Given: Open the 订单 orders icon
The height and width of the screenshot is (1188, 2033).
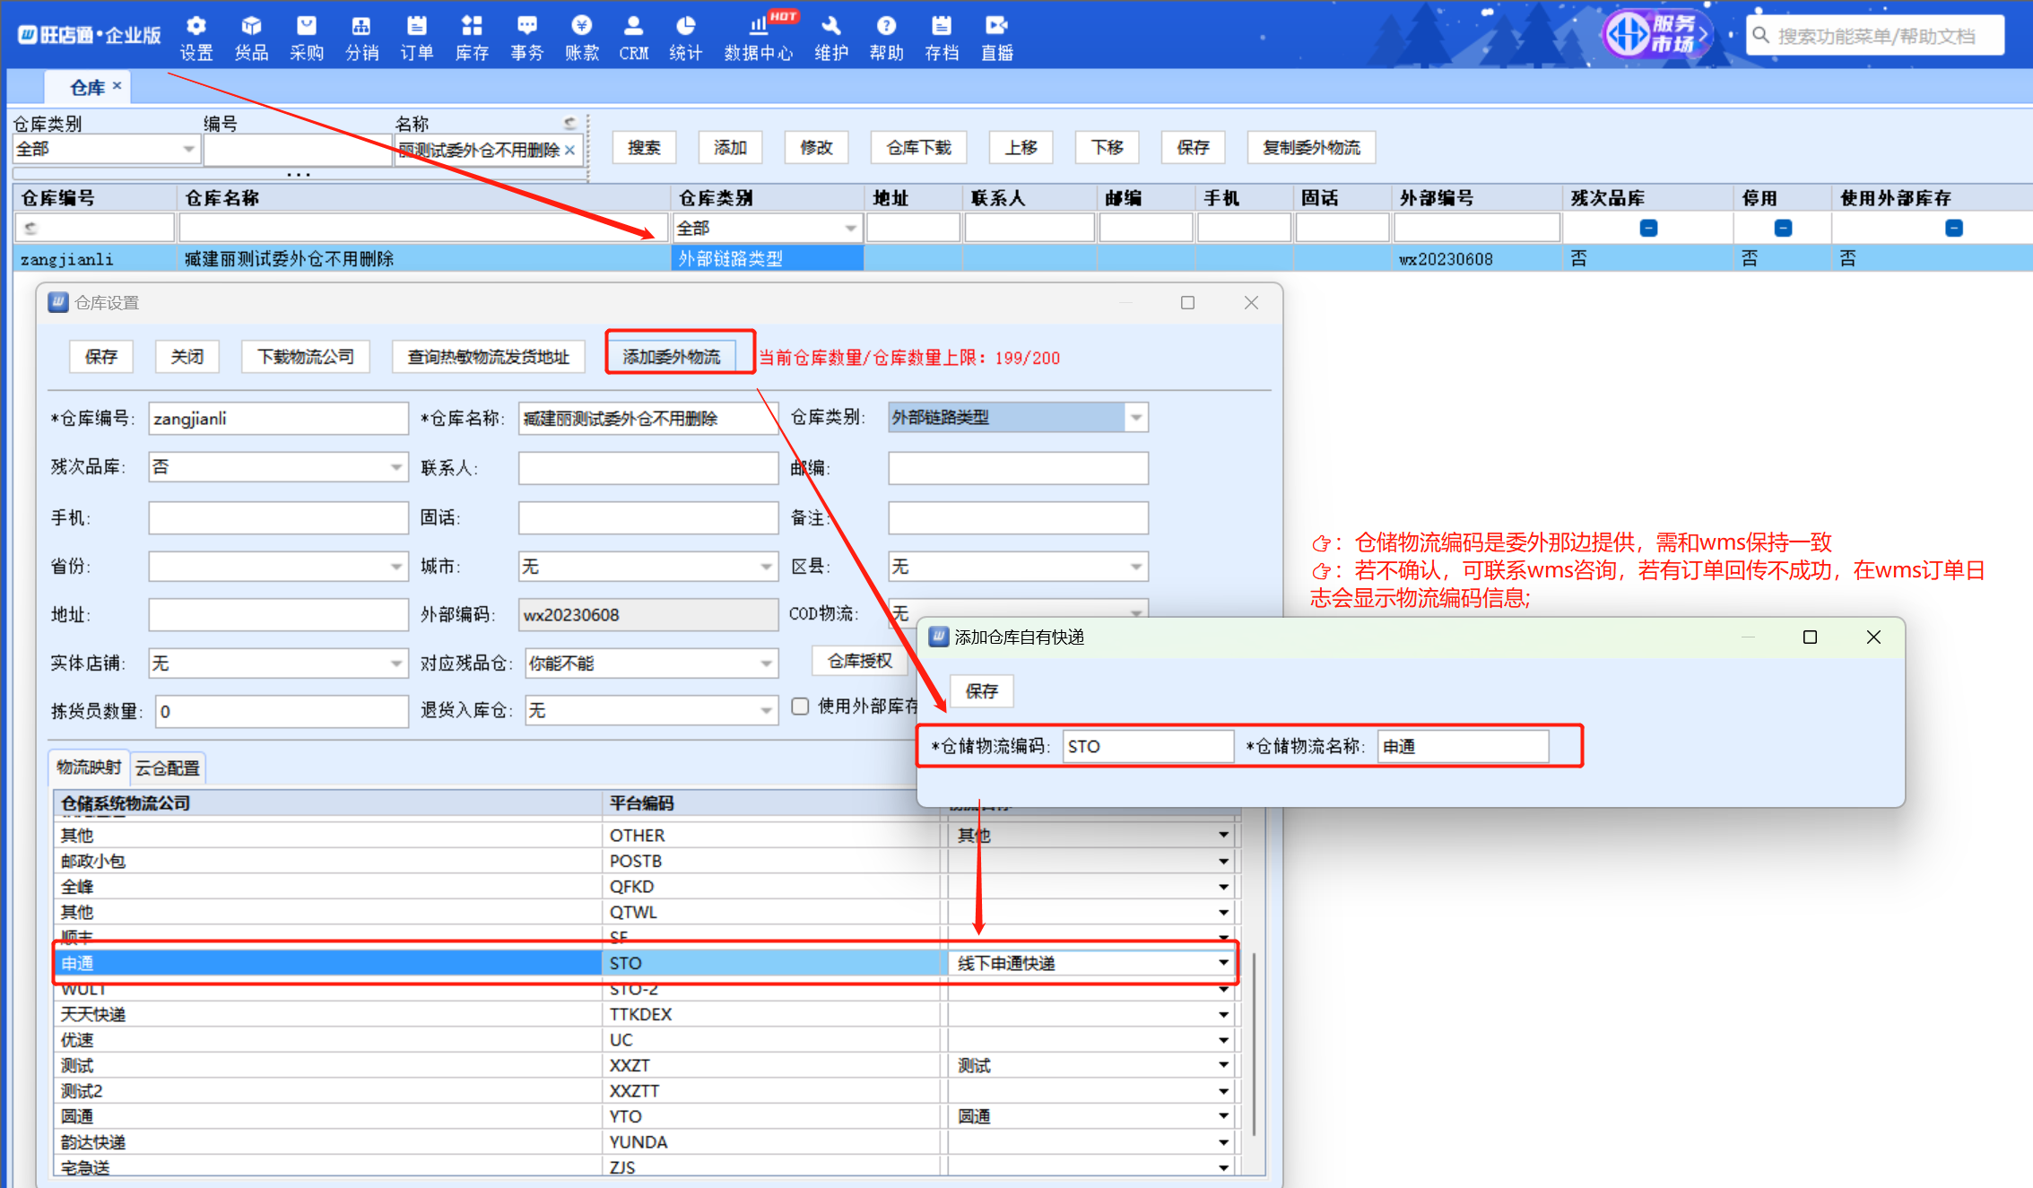Looking at the screenshot, I should [416, 27].
